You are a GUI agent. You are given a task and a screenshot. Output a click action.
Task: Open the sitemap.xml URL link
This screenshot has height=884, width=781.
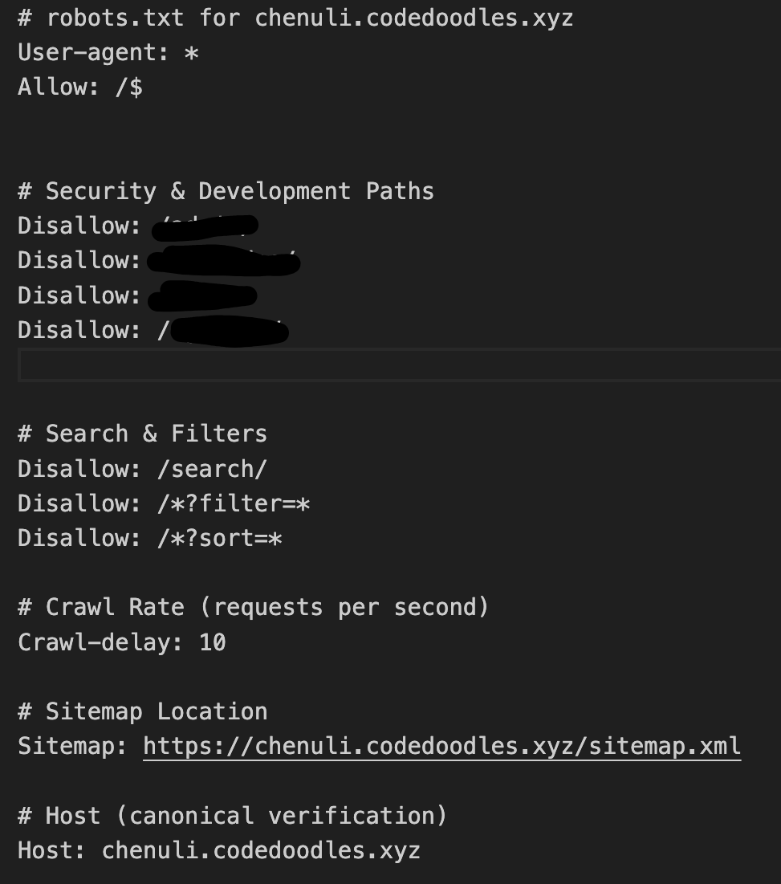pos(441,747)
